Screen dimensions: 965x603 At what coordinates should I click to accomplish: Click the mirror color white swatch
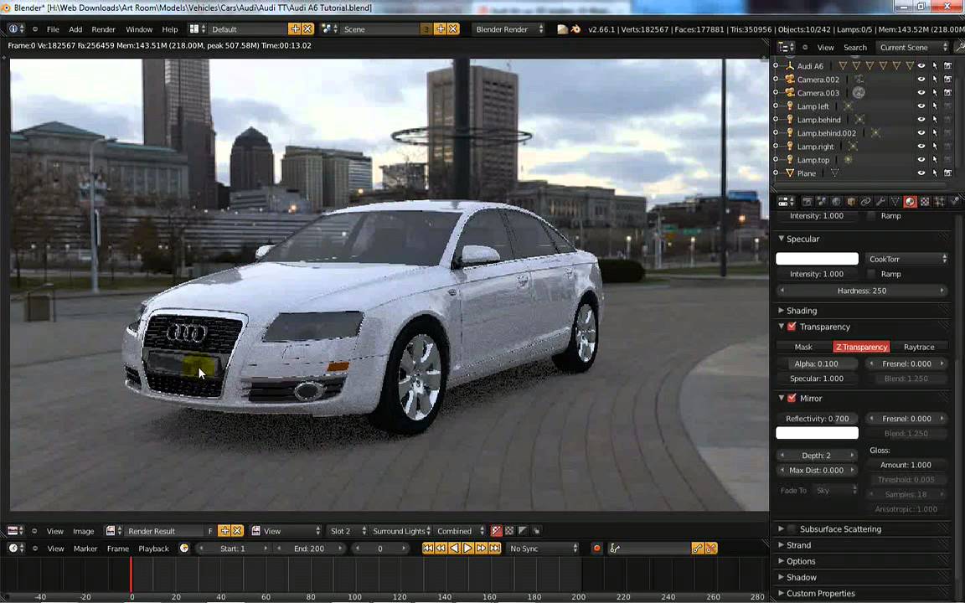point(817,433)
